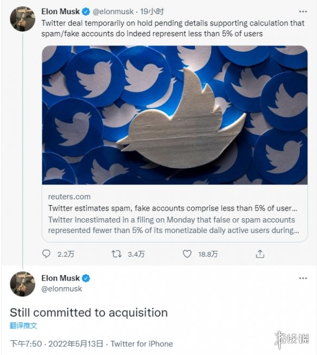The image size is (317, 355).
Task: Click the 18.8万 likes count
Action: pos(208,254)
